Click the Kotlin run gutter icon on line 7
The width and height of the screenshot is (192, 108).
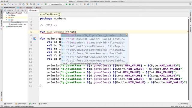point(35,39)
